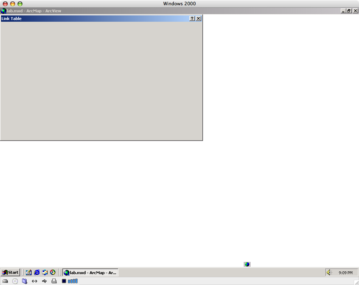Click the 9:09 PM system clock
Screen dimensions: 359x285
345,273
